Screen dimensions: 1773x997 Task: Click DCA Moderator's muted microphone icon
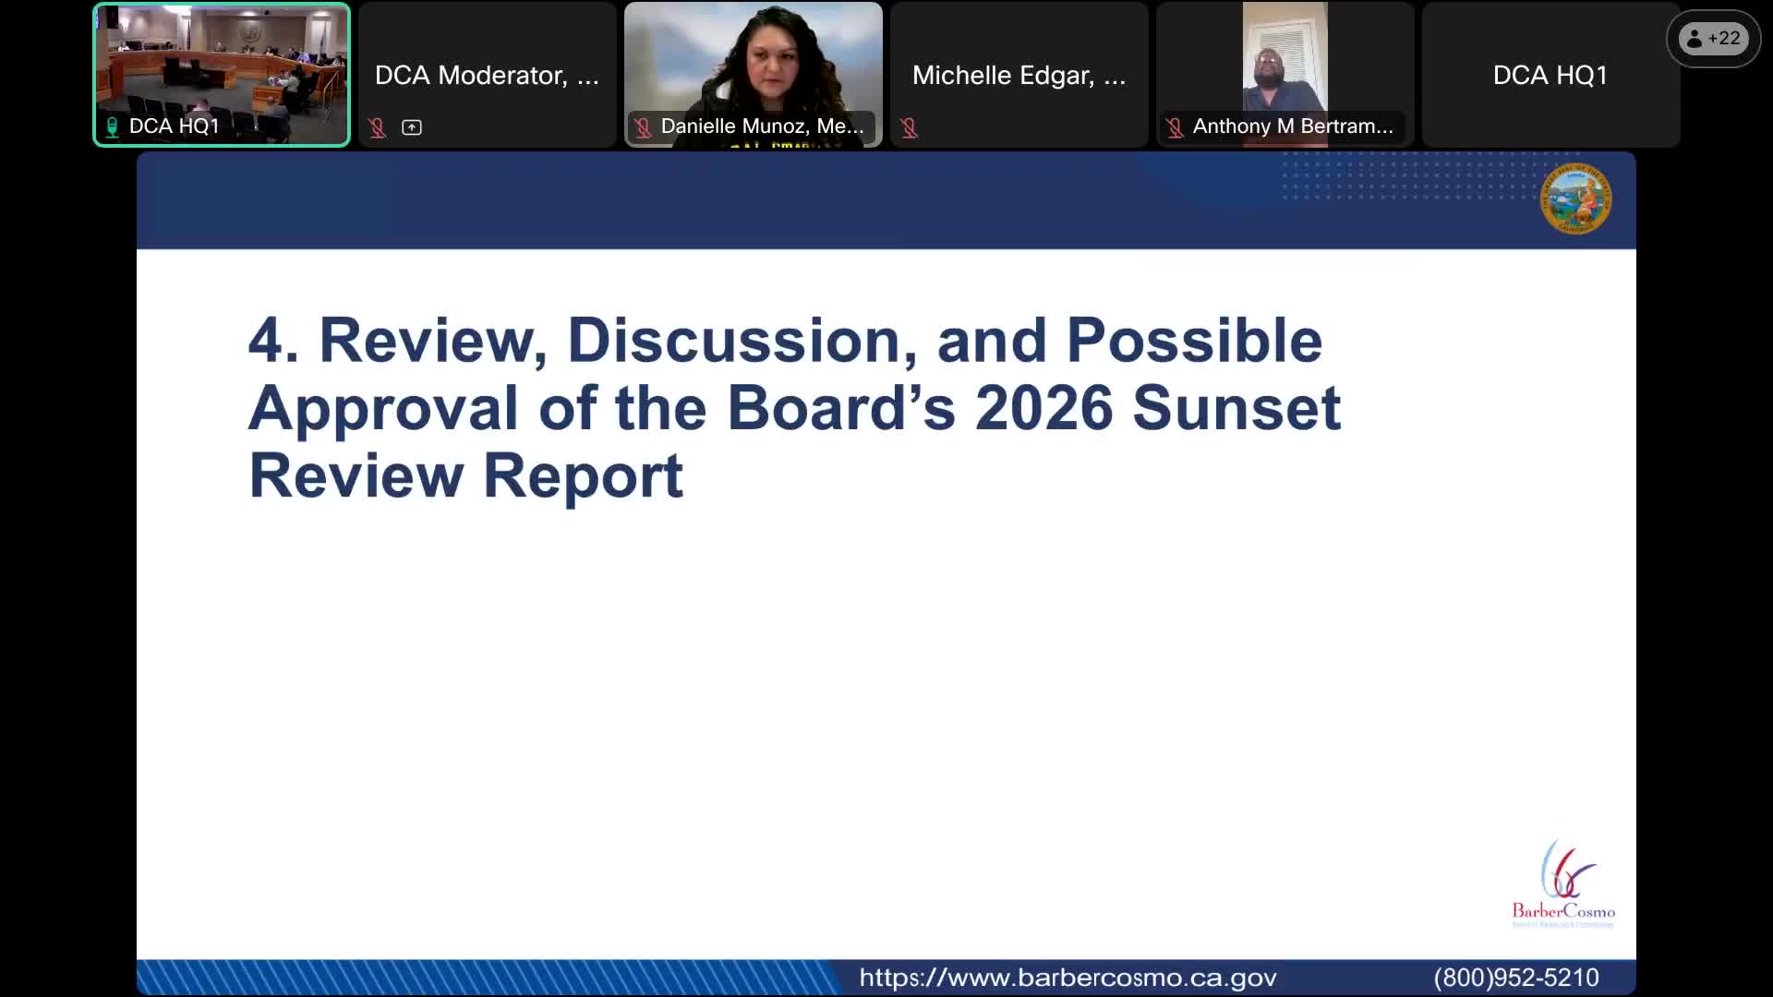pyautogui.click(x=377, y=127)
